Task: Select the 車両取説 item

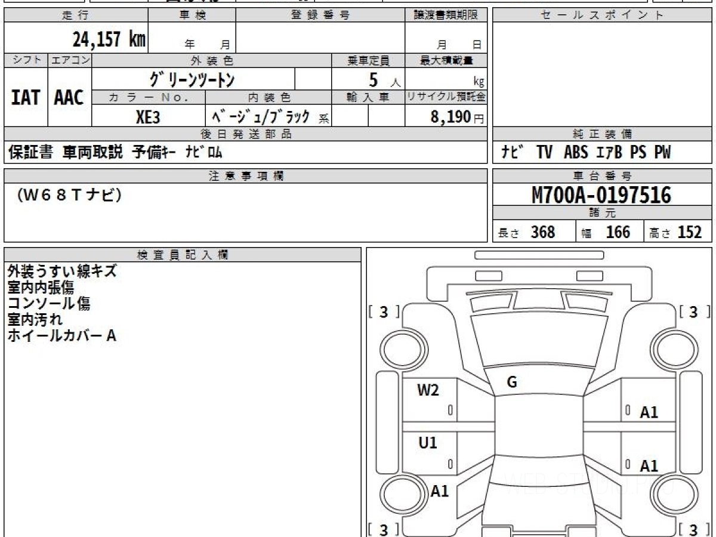Action: [x=92, y=152]
